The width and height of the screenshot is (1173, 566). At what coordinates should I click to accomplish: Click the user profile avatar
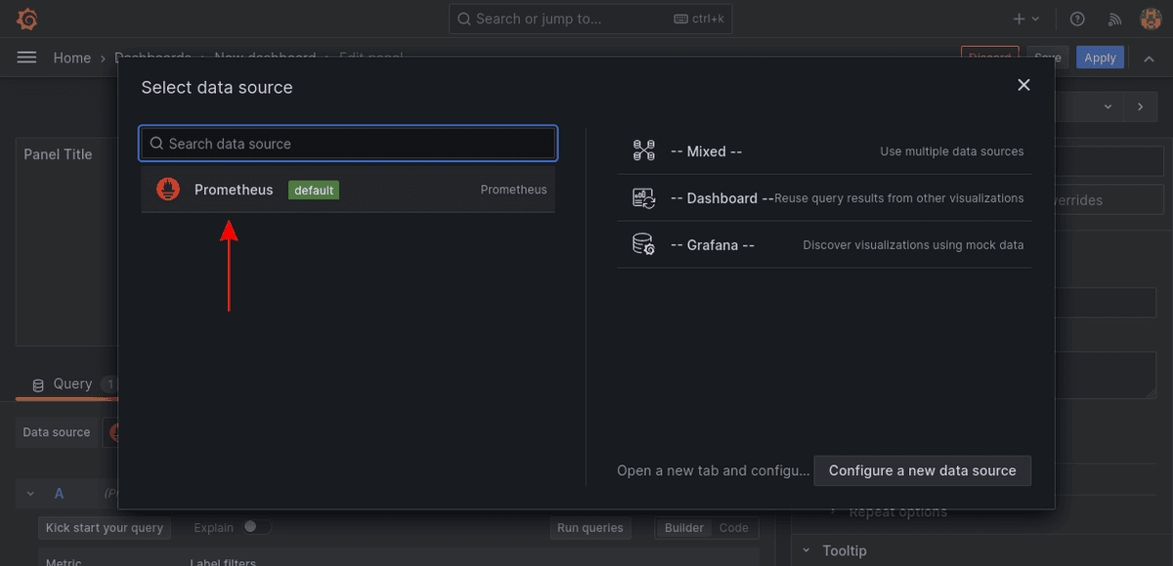click(x=1151, y=19)
